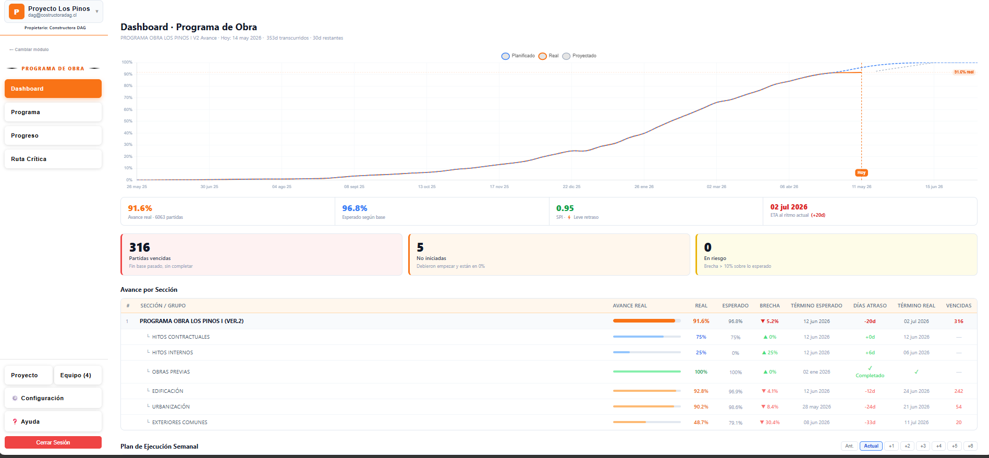Click the PROGRAMA OBRA LOS PINOS progress bar
This screenshot has height=458, width=989.
coord(646,321)
